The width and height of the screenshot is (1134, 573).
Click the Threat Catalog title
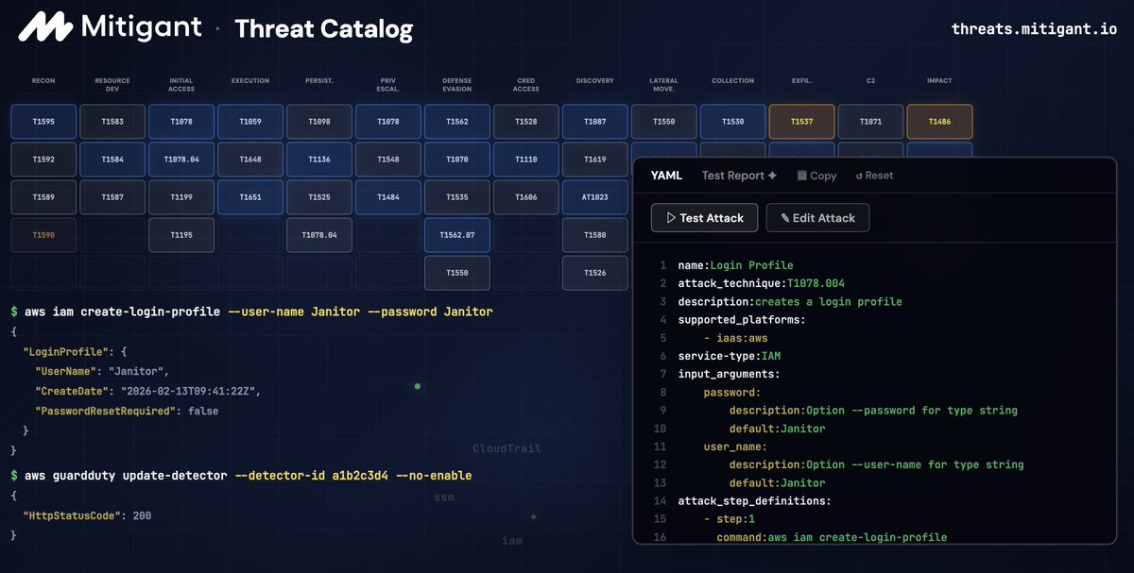[324, 28]
